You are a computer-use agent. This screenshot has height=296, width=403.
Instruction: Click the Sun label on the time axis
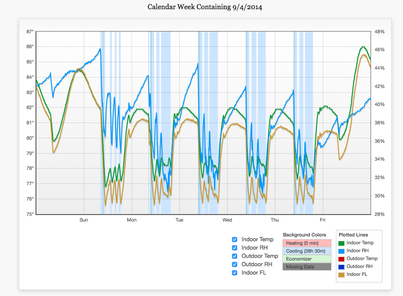[x=84, y=220]
